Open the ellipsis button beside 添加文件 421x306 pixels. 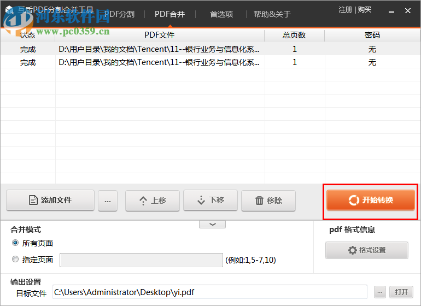pos(108,201)
